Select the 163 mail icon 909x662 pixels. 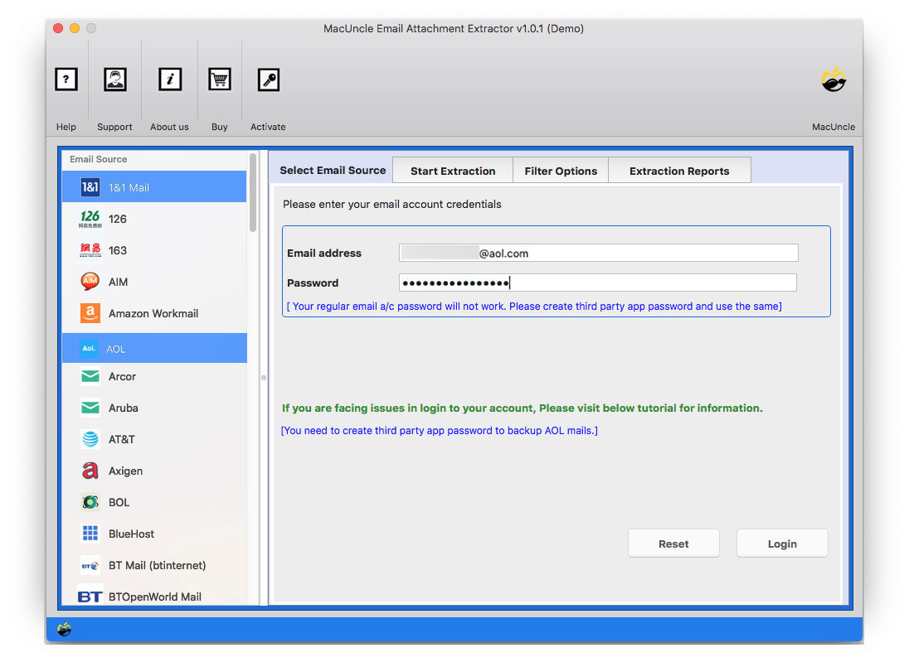(90, 250)
